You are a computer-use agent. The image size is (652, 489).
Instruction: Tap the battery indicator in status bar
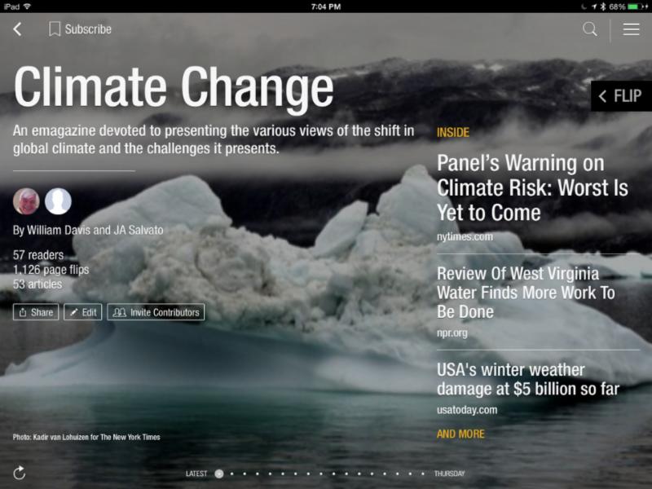(635, 7)
